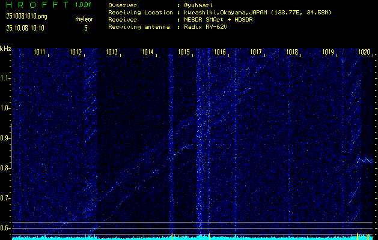The width and height of the screenshot is (378, 240).
Task: Click the 1020 time label
Action: 364,52
